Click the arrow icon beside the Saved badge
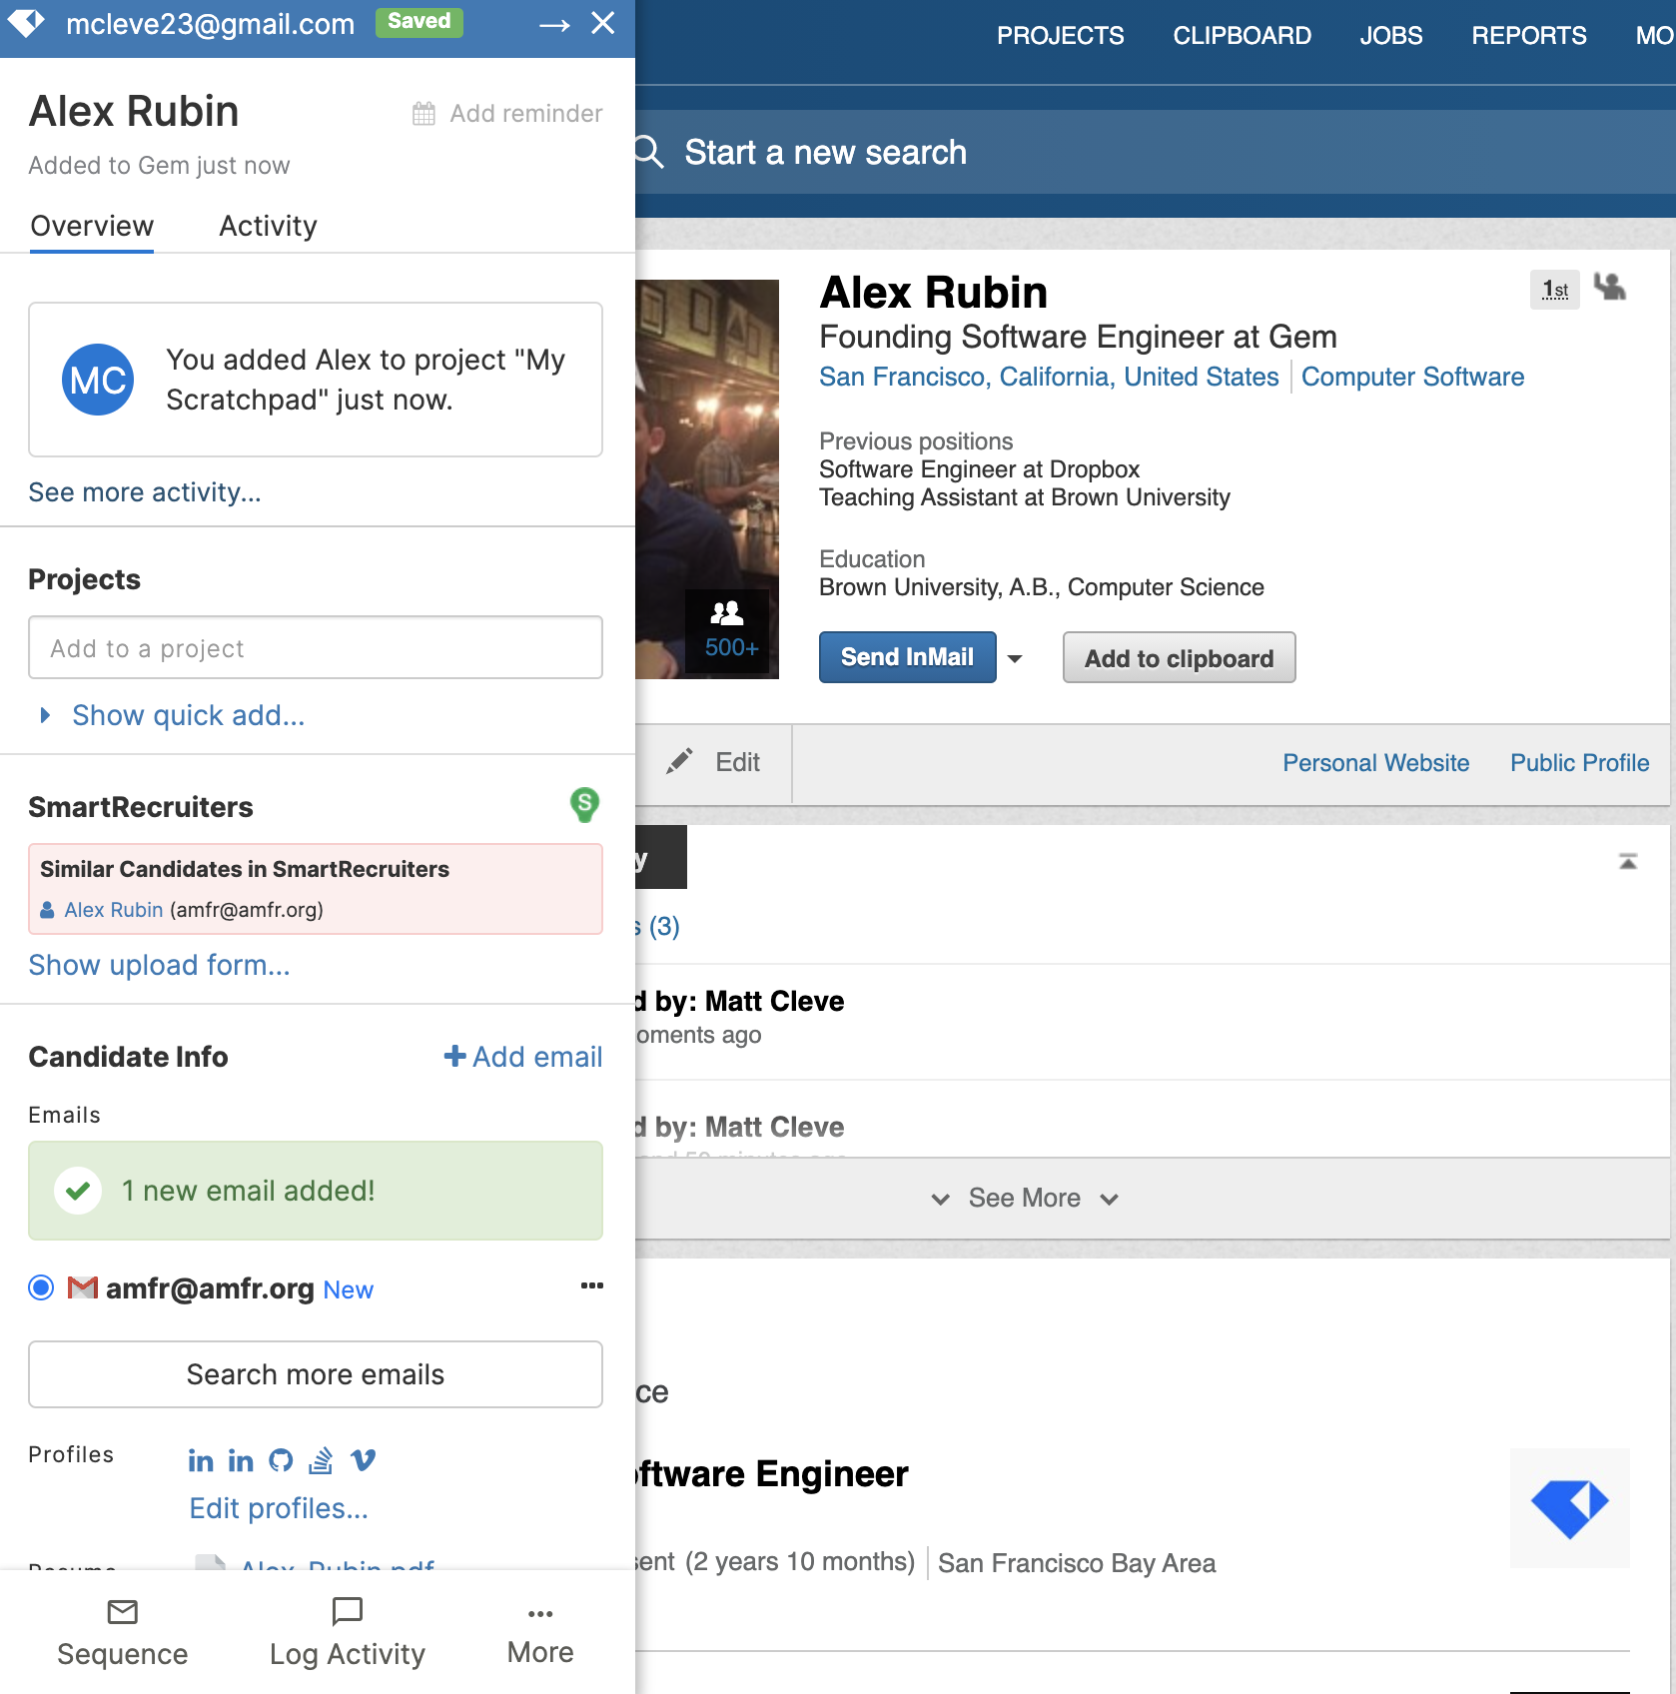This screenshot has width=1676, height=1694. [x=554, y=24]
